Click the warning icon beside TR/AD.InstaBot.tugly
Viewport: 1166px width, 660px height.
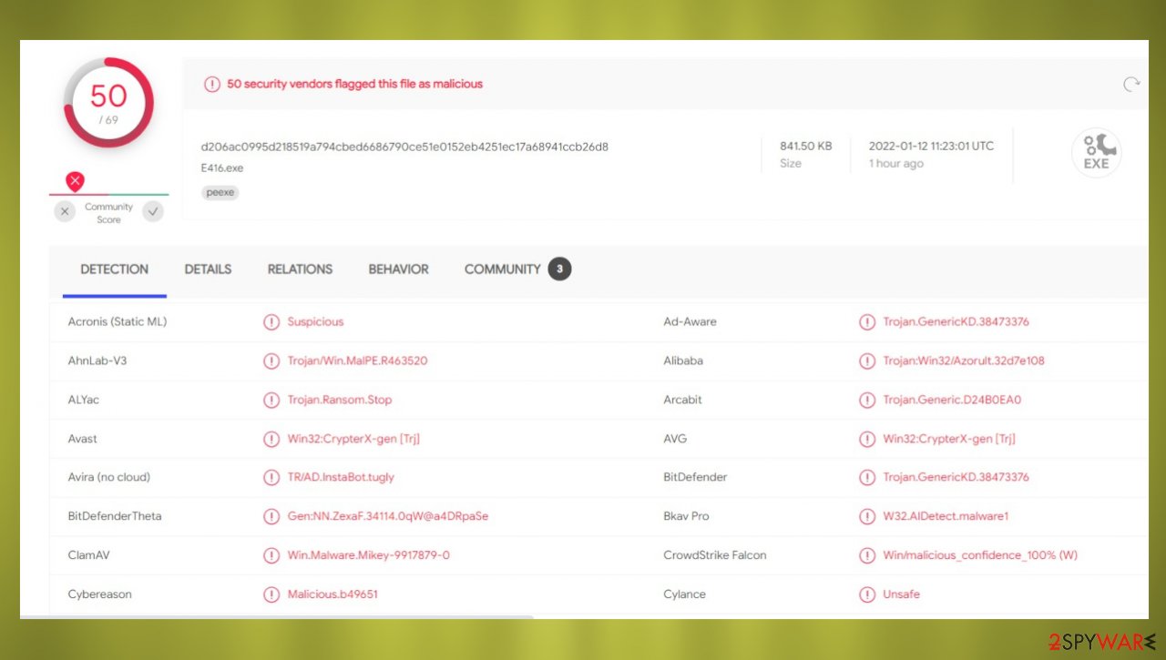271,478
